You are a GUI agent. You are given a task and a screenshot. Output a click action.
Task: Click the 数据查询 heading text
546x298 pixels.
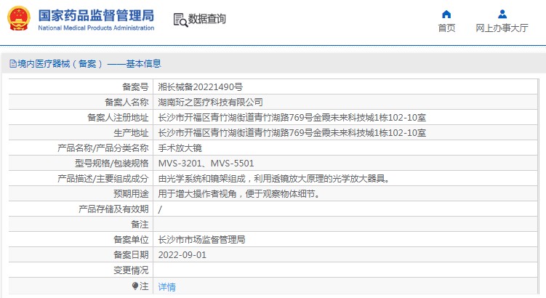click(x=206, y=19)
